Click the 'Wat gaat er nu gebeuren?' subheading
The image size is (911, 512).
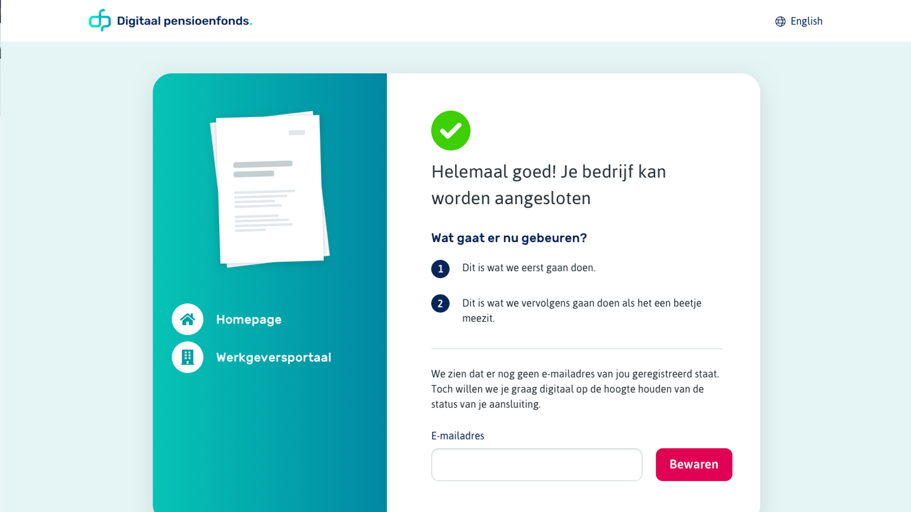coord(509,238)
